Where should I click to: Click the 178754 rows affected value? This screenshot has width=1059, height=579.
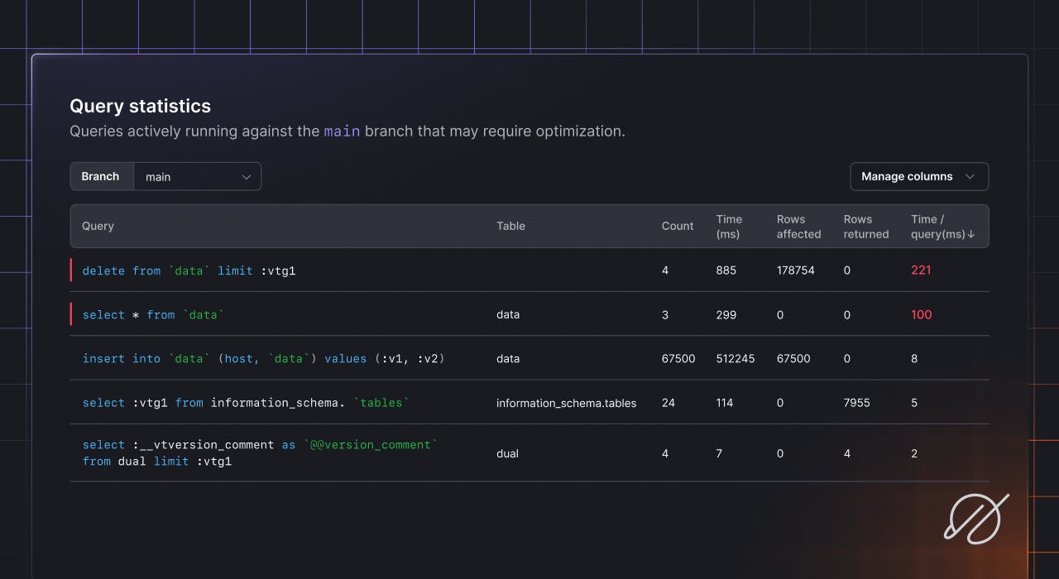click(x=797, y=270)
